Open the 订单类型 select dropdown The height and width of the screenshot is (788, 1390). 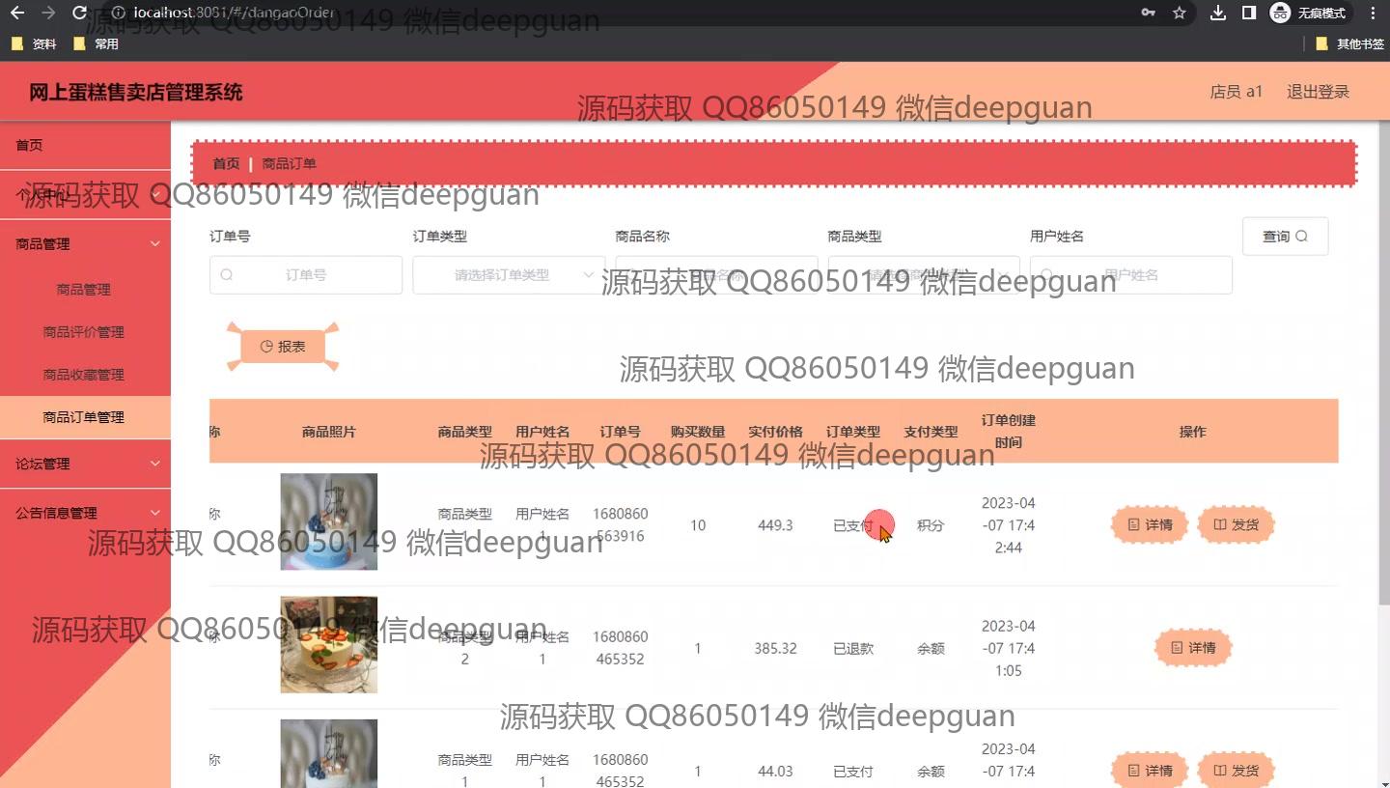click(509, 275)
